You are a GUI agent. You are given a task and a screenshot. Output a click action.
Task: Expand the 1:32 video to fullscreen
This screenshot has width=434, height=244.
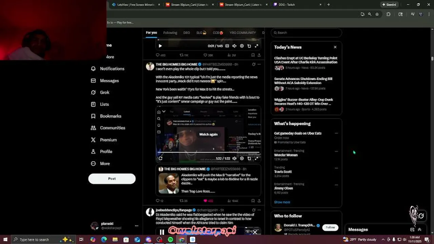[x=257, y=158]
